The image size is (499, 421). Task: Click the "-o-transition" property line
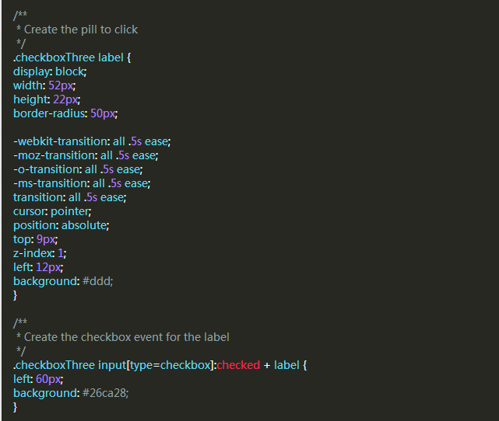tap(78, 169)
